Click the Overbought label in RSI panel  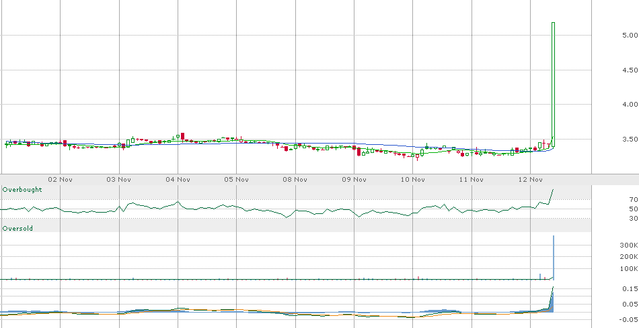click(22, 189)
